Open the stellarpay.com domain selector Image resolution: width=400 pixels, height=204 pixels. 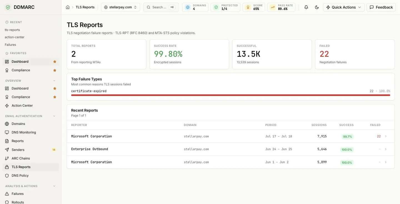[121, 7]
